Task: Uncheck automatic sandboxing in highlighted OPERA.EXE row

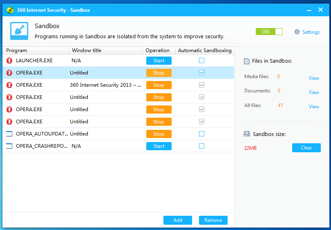Action: (201, 73)
